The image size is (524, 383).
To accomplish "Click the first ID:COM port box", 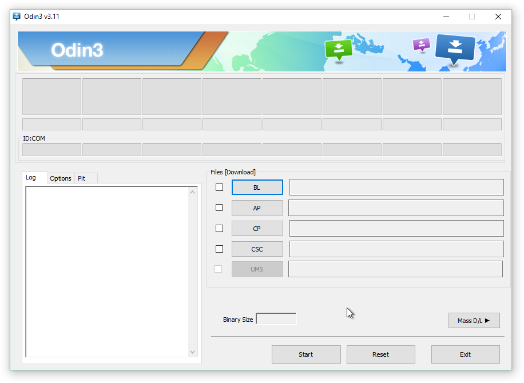I will tap(51, 149).
